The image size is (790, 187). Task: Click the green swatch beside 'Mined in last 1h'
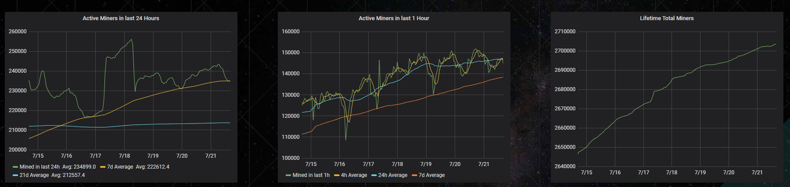click(x=288, y=175)
